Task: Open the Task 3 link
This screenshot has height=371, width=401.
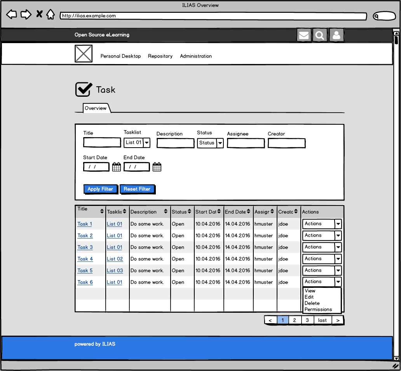Action: [85, 247]
